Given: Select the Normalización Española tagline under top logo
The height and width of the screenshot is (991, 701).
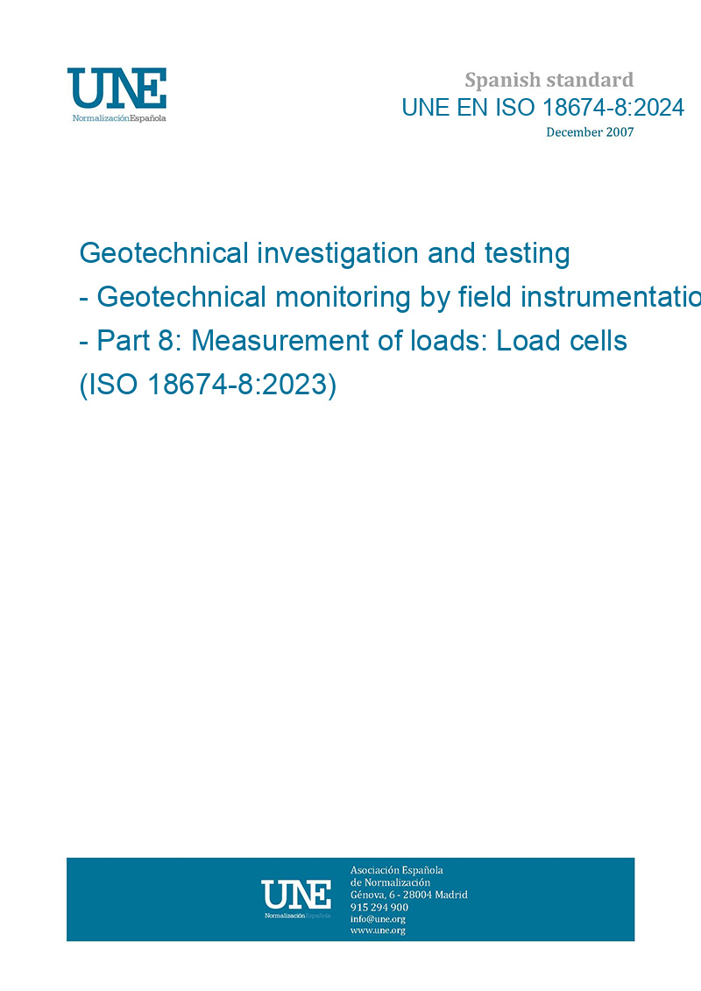Looking at the screenshot, I should point(119,118).
